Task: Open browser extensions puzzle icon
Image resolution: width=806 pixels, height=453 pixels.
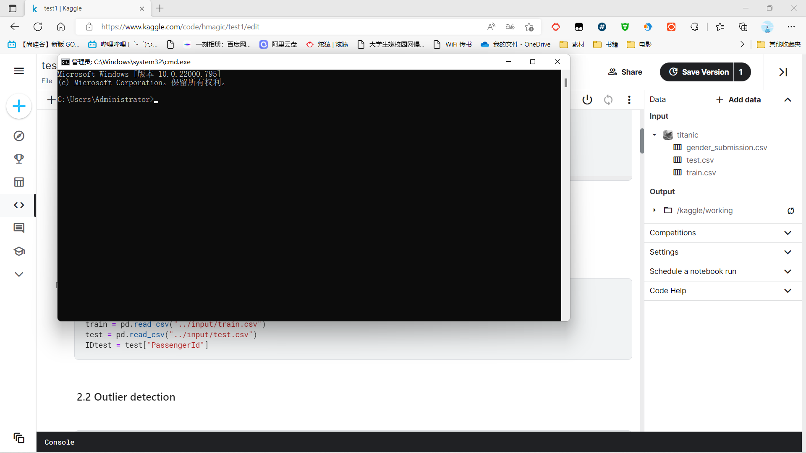Action: click(694, 27)
